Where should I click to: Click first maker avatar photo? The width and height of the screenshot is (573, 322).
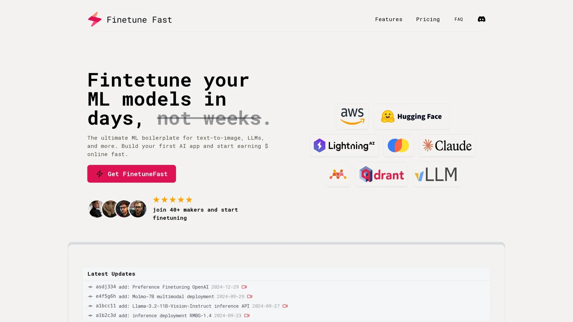(96, 209)
